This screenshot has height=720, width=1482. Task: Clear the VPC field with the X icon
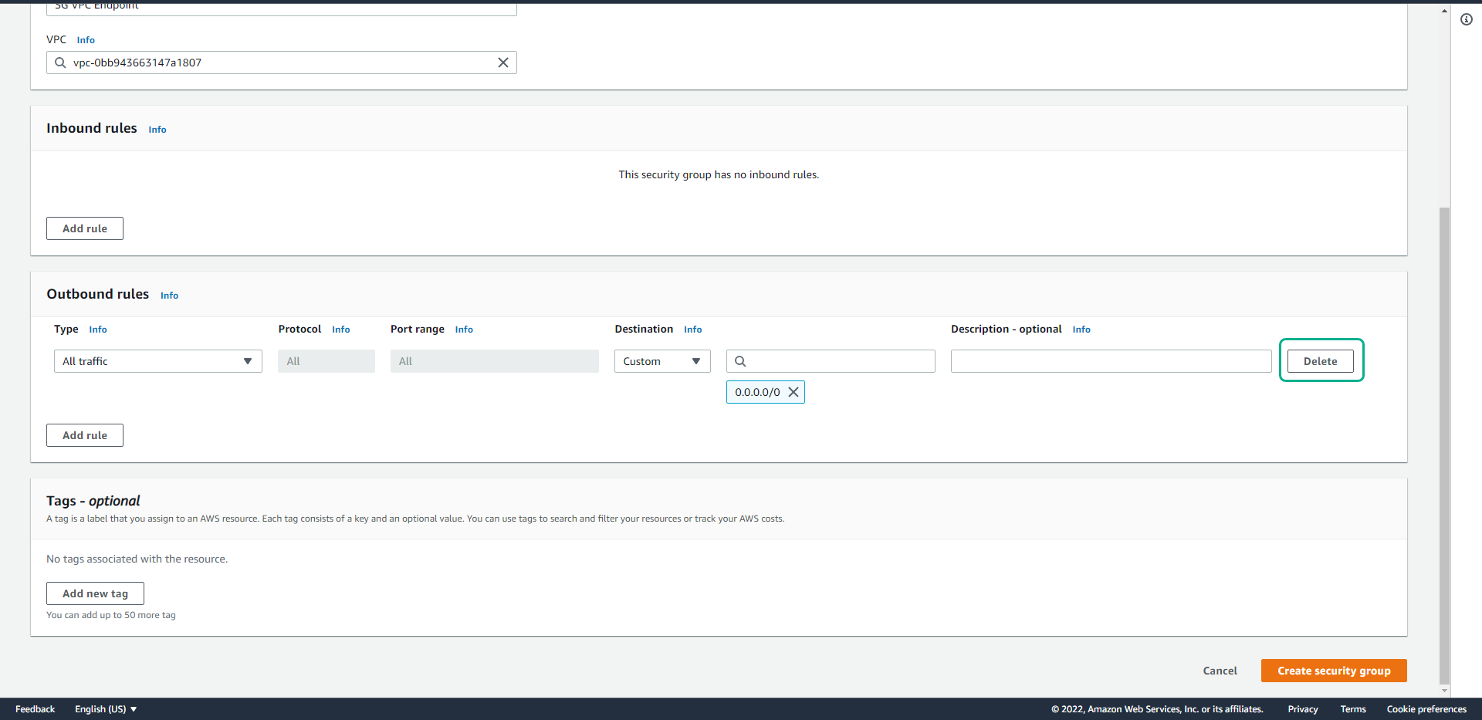pyautogui.click(x=502, y=63)
